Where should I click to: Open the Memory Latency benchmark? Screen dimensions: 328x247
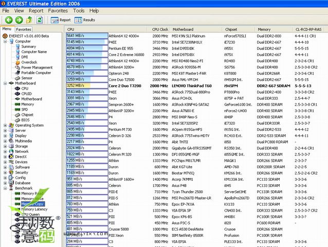34,209
